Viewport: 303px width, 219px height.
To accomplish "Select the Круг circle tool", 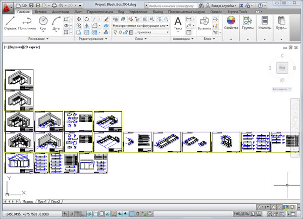I will [43, 23].
